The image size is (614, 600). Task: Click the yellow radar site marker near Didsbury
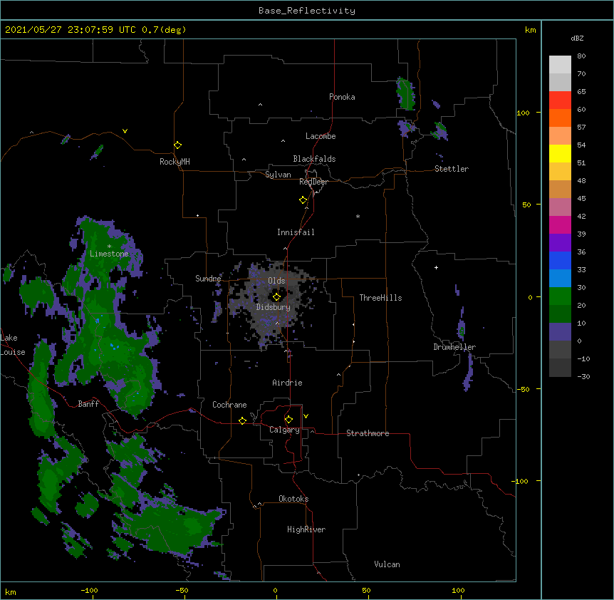(276, 297)
